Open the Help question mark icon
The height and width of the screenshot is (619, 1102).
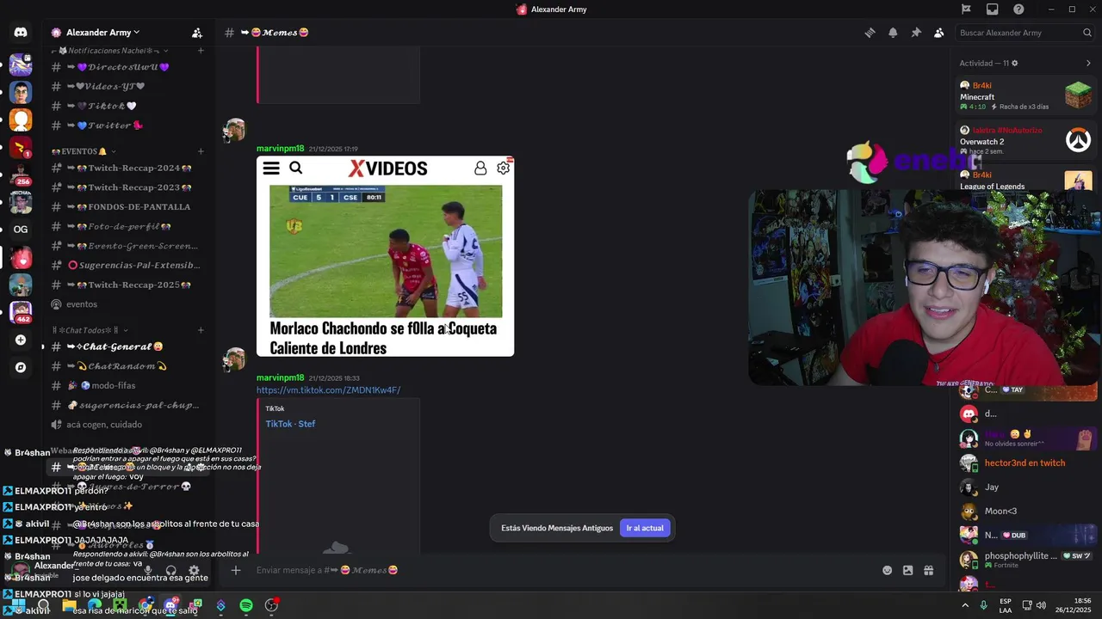point(1018,9)
